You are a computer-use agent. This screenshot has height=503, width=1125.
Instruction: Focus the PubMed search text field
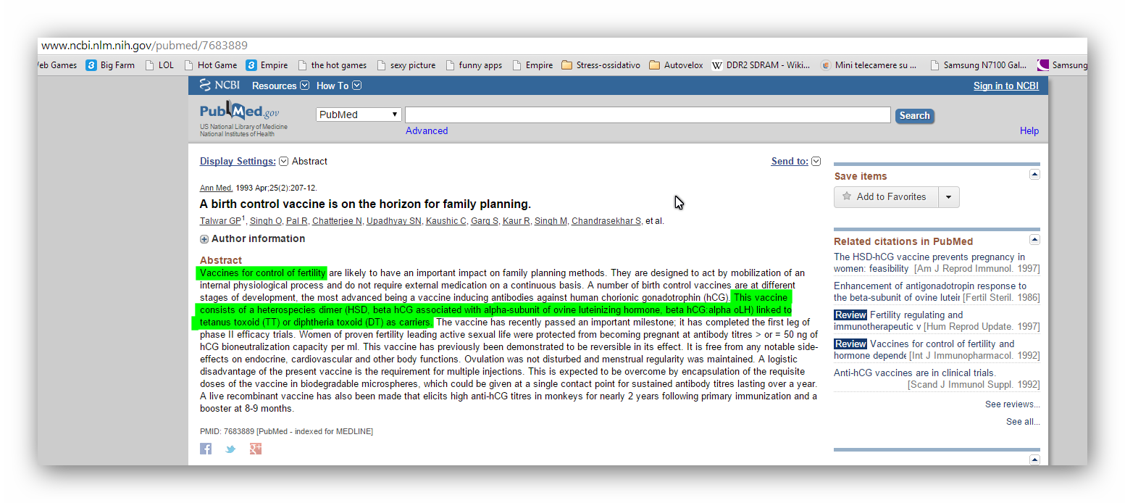648,115
